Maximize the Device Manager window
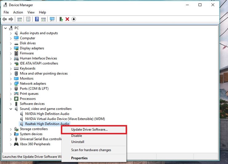The height and width of the screenshot is (164, 228). click(200, 5)
